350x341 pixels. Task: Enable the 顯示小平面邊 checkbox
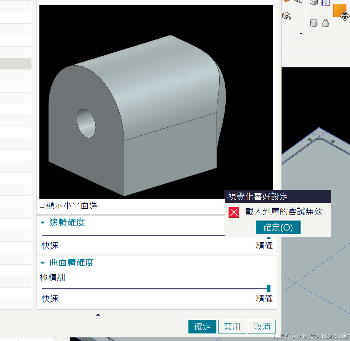[x=42, y=205]
